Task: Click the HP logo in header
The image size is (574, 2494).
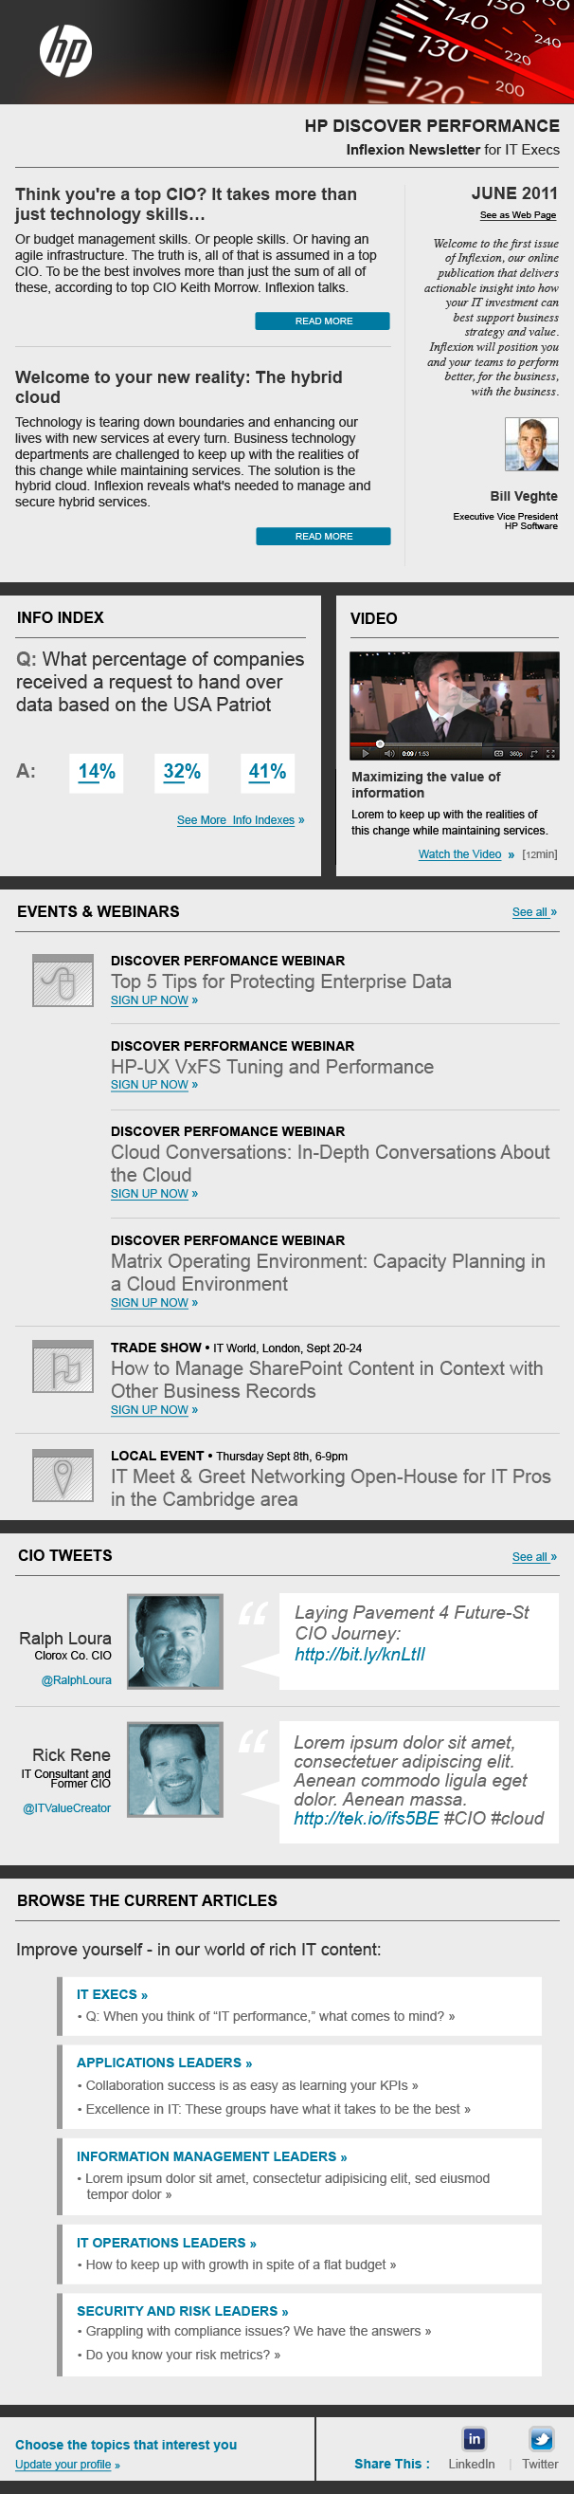Action: point(65,50)
